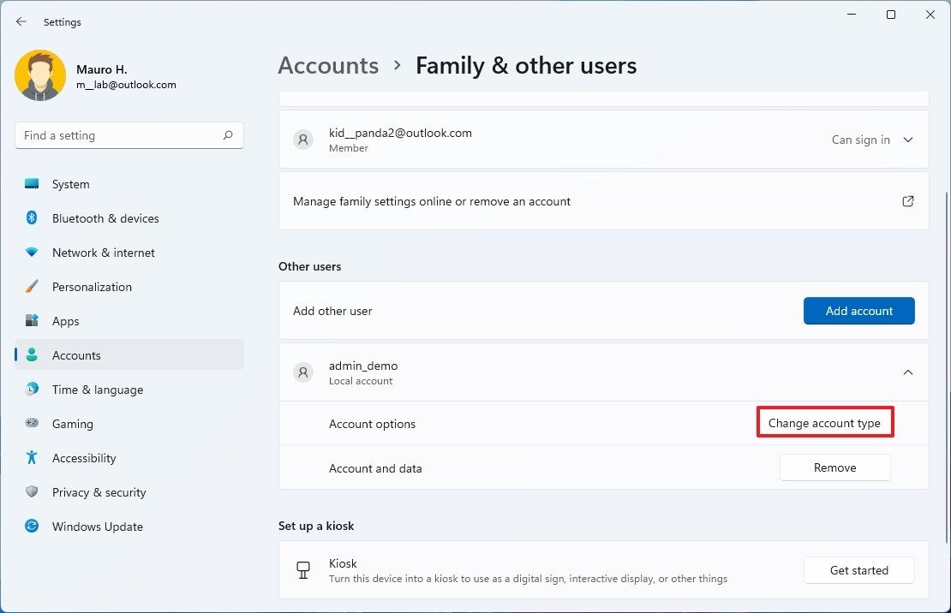Open System settings from the sidebar
951x613 pixels.
(x=70, y=184)
